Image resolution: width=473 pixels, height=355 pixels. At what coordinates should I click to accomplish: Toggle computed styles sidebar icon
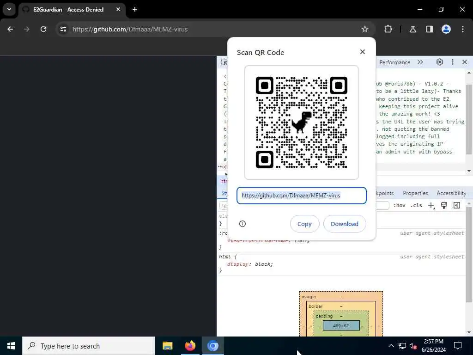[x=457, y=205]
